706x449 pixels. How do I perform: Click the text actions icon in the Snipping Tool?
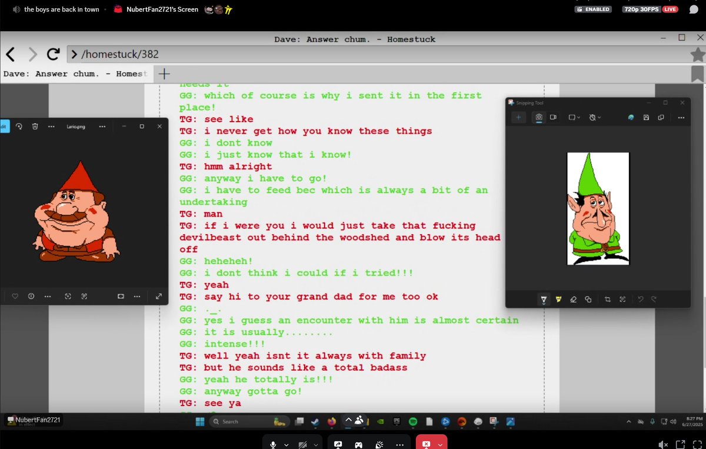coord(622,300)
